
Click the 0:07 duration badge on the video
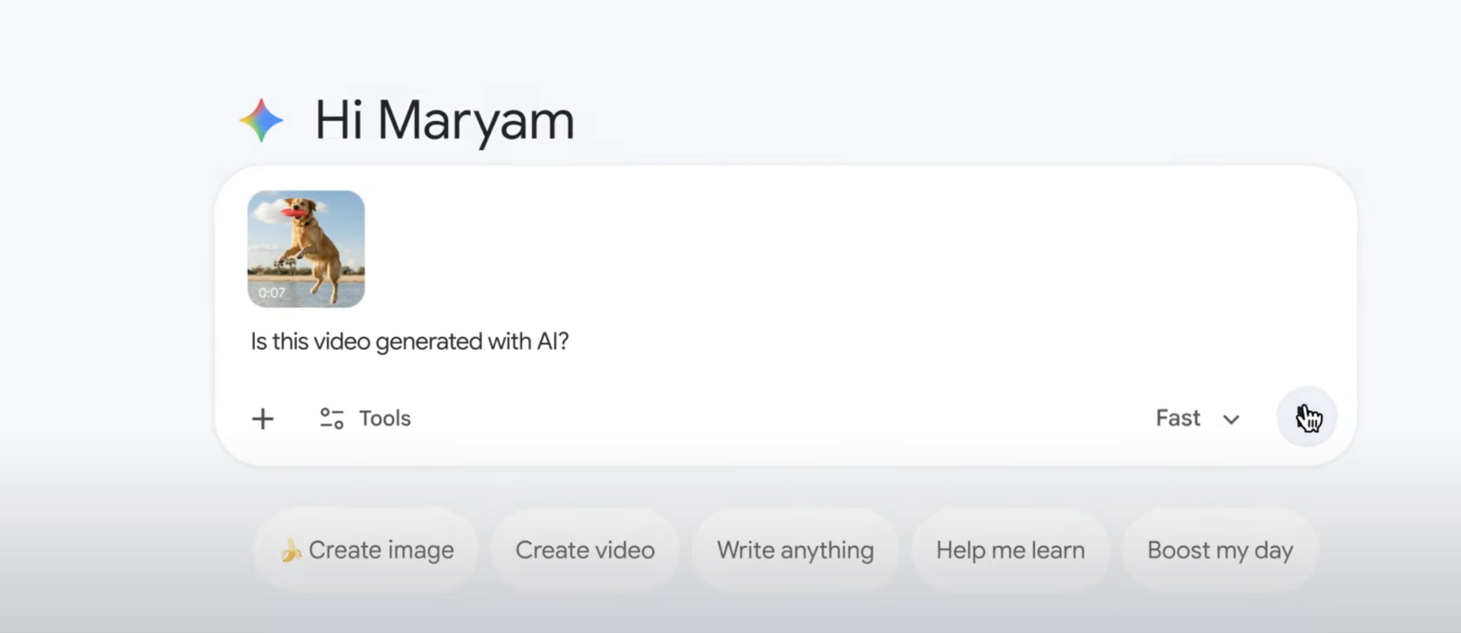coord(271,292)
